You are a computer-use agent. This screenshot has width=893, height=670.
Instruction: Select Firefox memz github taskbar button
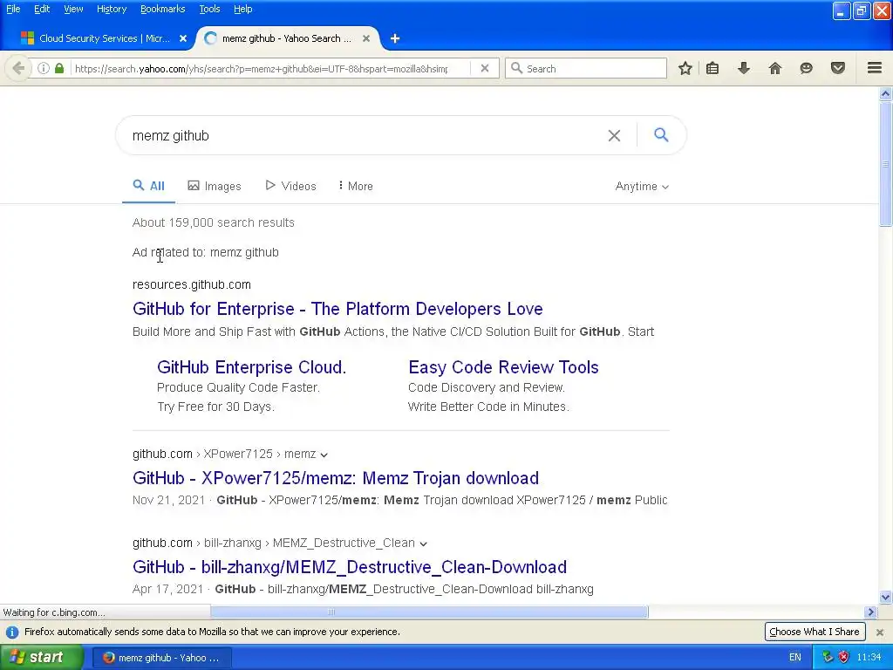point(162,658)
